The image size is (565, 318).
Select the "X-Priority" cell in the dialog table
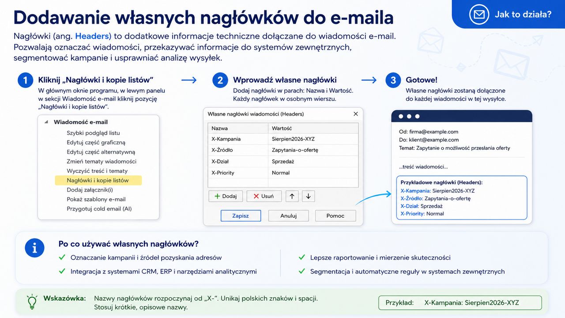tap(238, 173)
